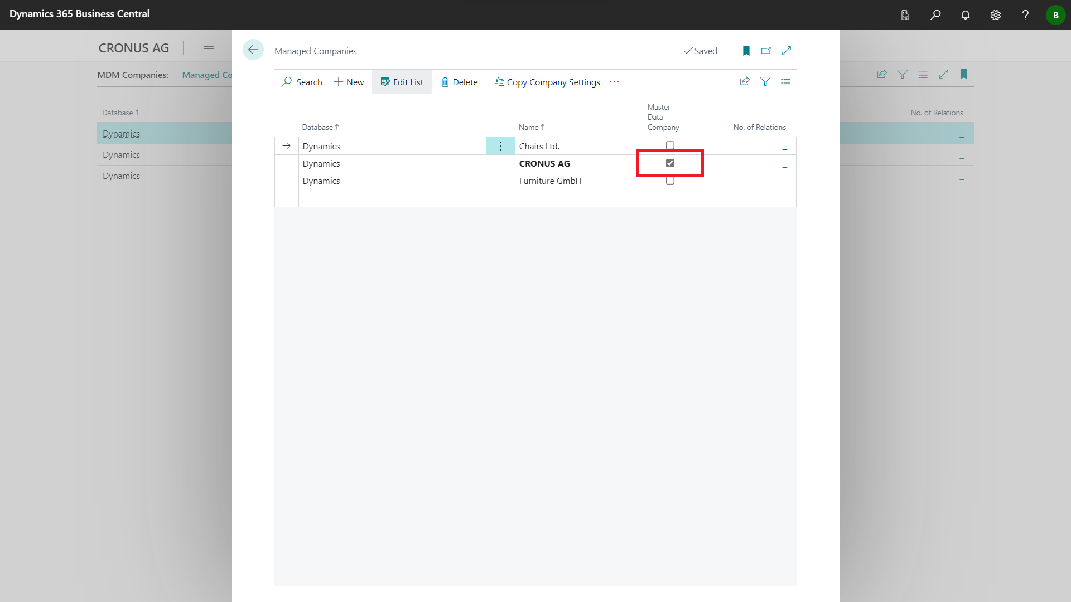Expand the dialog to full width
Screen dimensions: 1071x602
coord(787,51)
